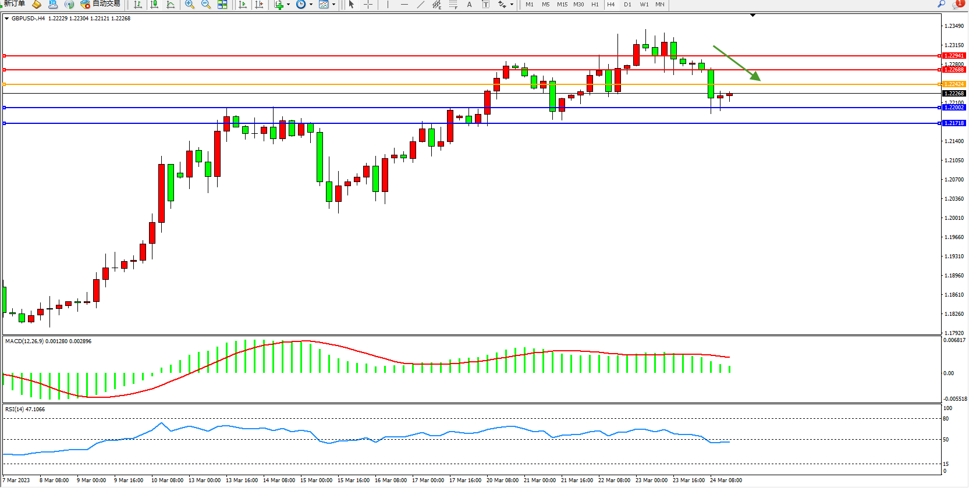969x488 pixels.
Task: Switch chart to candlestick display
Action: click(154, 5)
